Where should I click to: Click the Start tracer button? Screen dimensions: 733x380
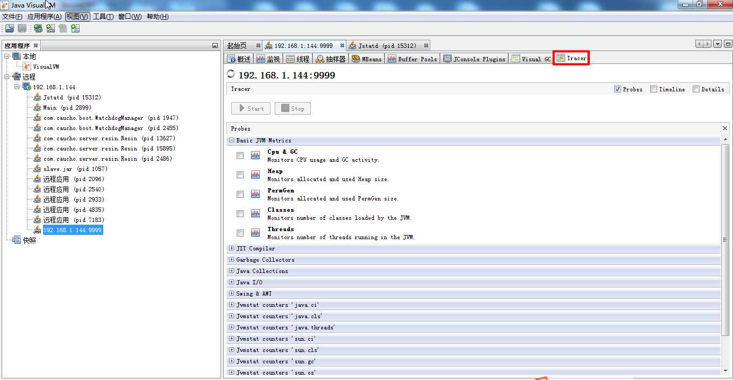[x=251, y=109]
